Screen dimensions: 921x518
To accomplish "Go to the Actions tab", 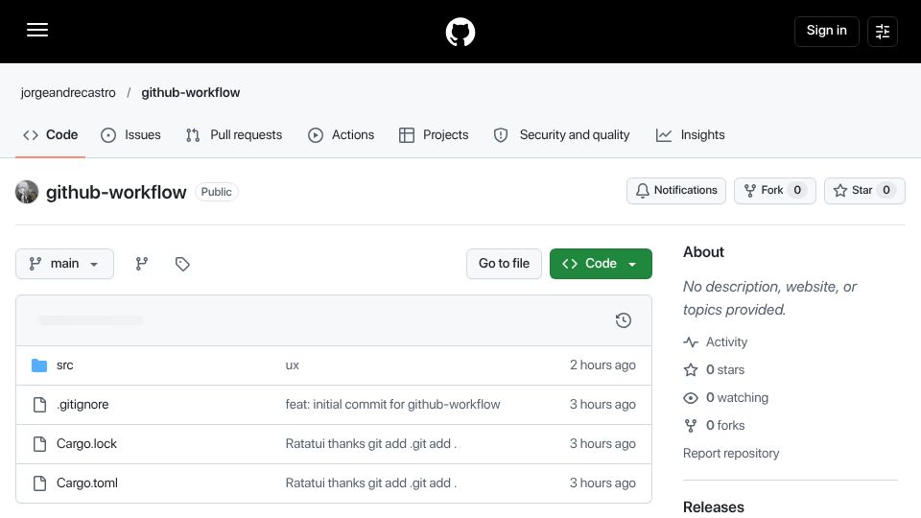I will (x=341, y=135).
